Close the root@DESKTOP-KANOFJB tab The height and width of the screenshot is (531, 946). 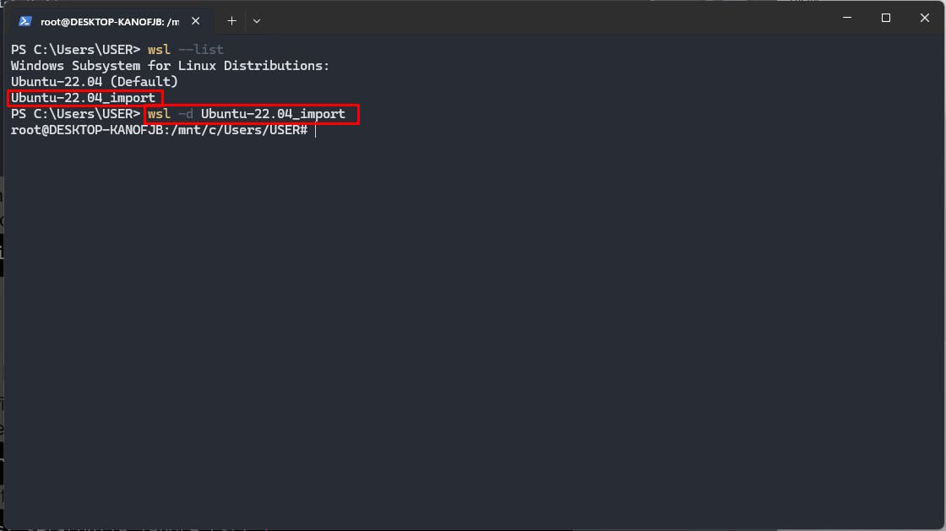click(195, 21)
